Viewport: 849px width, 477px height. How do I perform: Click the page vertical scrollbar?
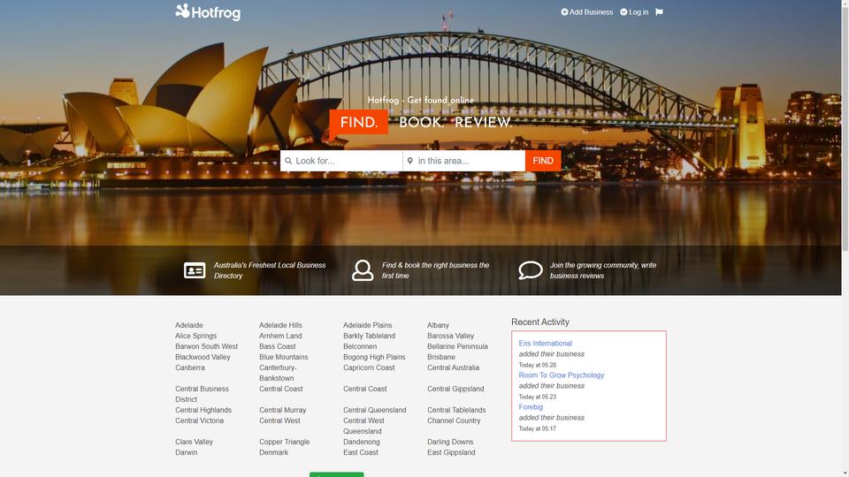pyautogui.click(x=845, y=238)
